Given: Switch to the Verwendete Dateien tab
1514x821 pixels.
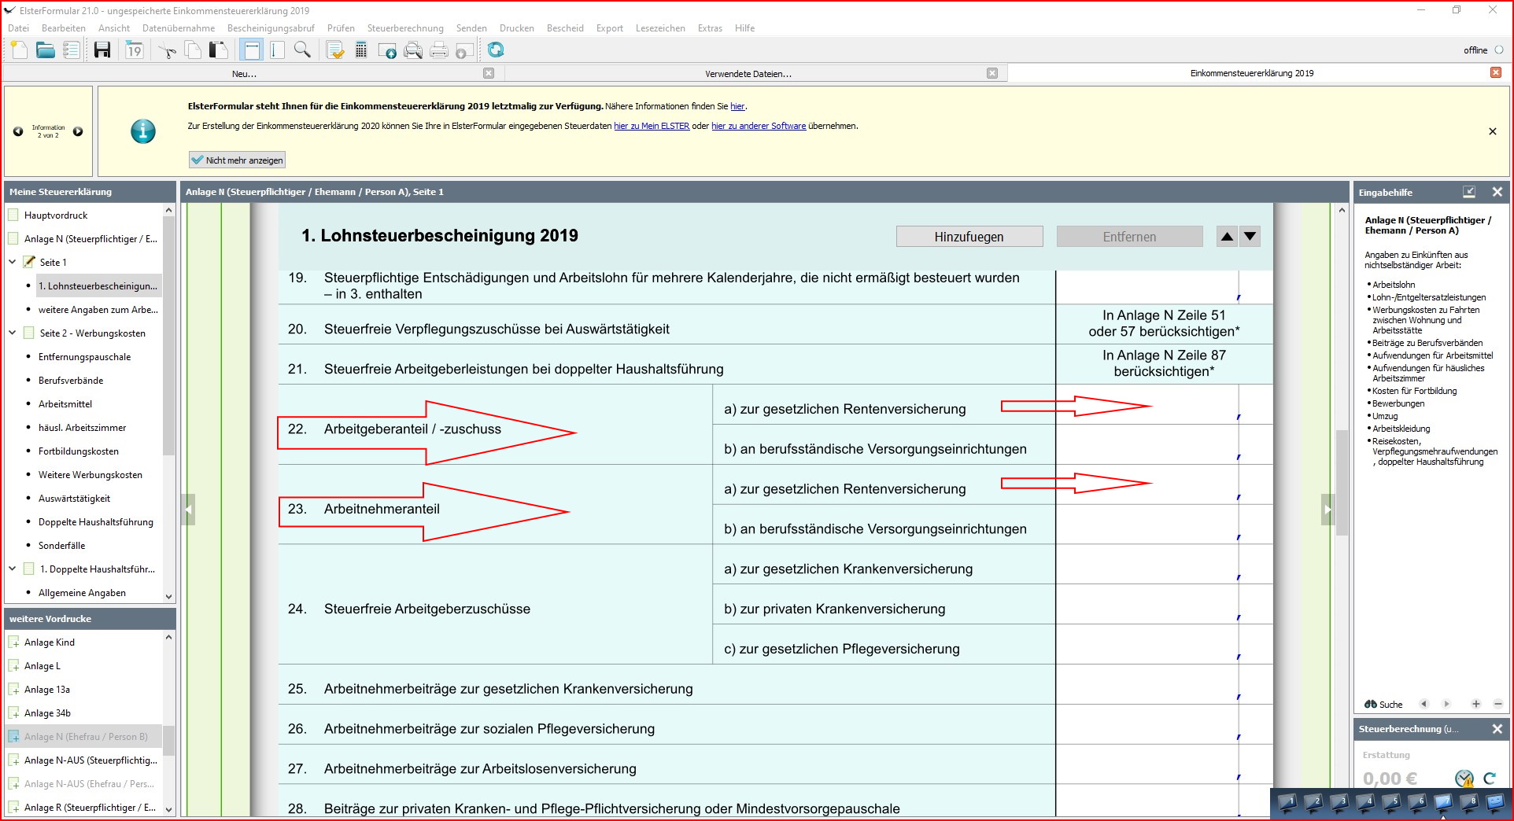Looking at the screenshot, I should [x=748, y=73].
